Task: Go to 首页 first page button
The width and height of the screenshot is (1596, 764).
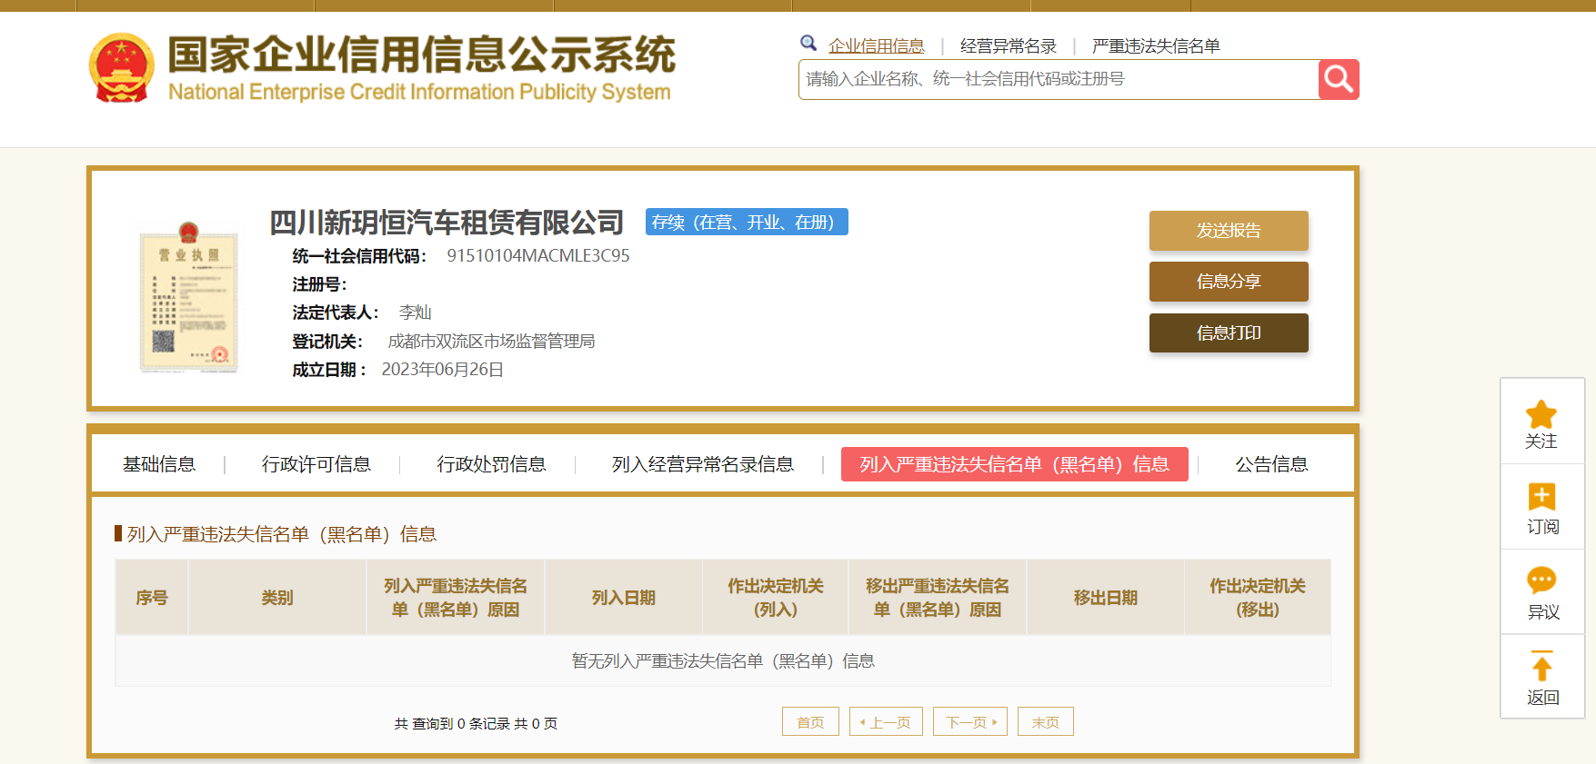Action: [810, 722]
